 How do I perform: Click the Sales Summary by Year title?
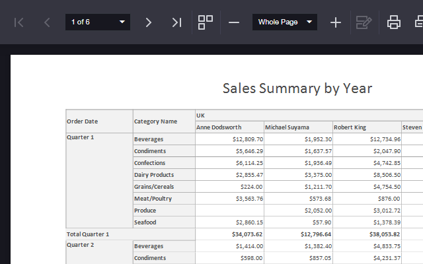pyautogui.click(x=297, y=88)
